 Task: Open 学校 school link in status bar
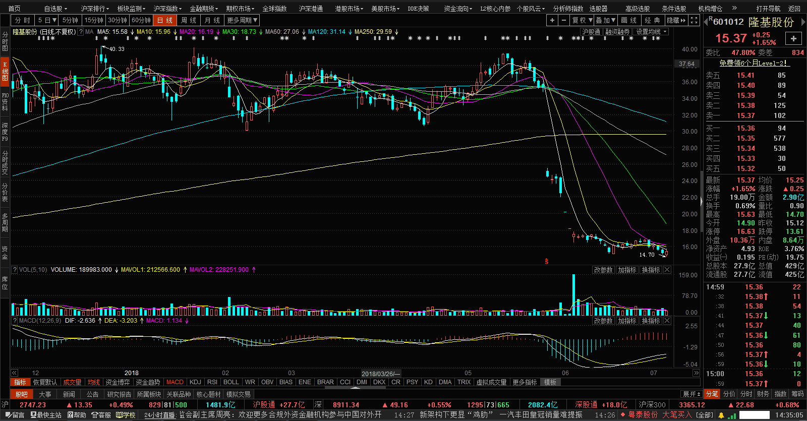click(x=126, y=415)
